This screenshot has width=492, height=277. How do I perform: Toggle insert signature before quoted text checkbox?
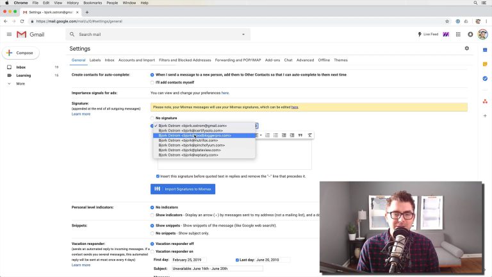[158, 176]
